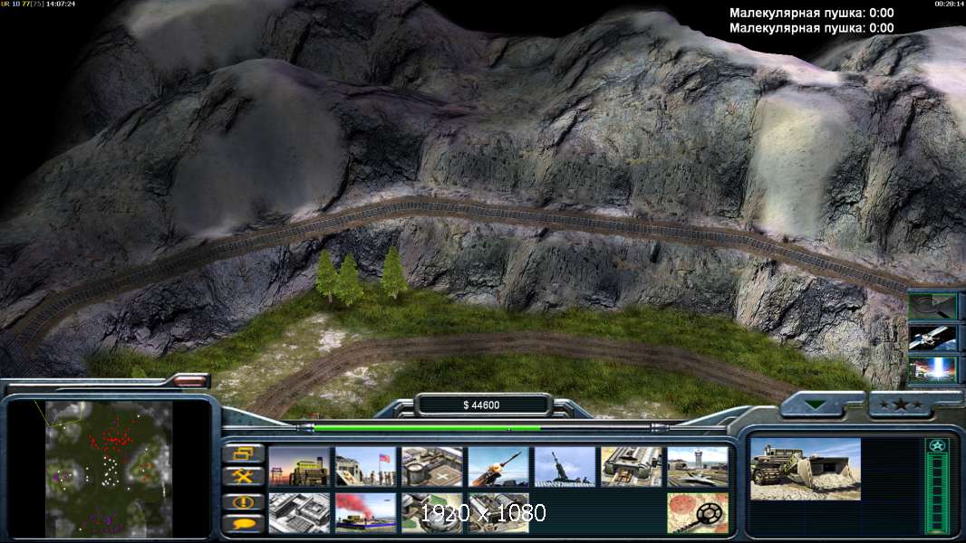The image size is (966, 543).
Task: Lower the control bar with green arrow
Action: [816, 405]
